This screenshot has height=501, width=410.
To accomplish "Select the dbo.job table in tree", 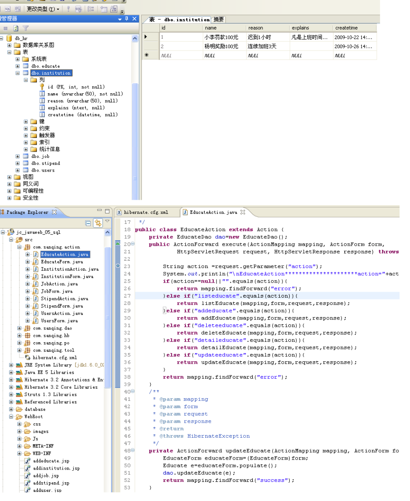I will pyautogui.click(x=40, y=156).
